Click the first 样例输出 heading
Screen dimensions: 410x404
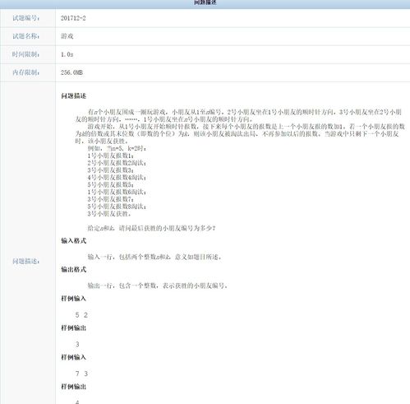click(73, 327)
